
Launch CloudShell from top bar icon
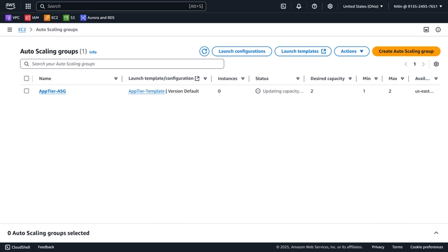tap(283, 6)
